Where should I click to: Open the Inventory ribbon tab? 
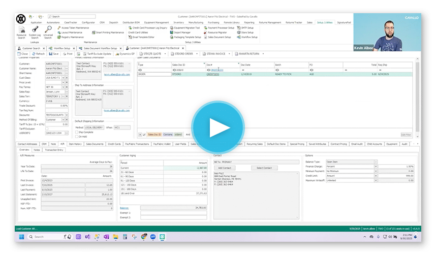click(178, 23)
